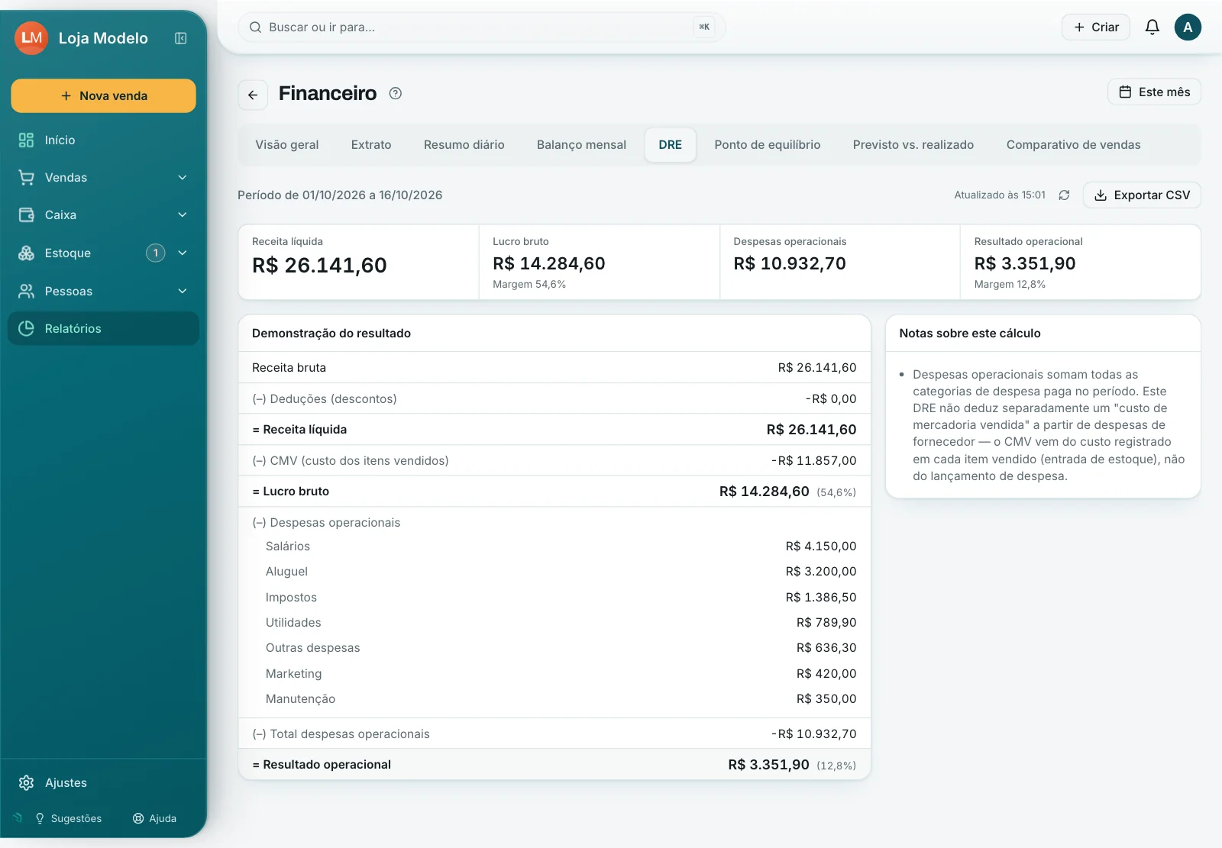Open the Este mês period selector

tap(1154, 92)
